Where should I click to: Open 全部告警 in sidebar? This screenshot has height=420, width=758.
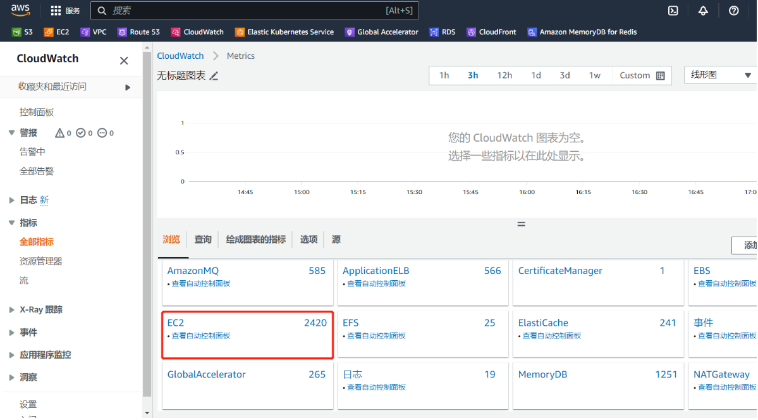tap(37, 171)
